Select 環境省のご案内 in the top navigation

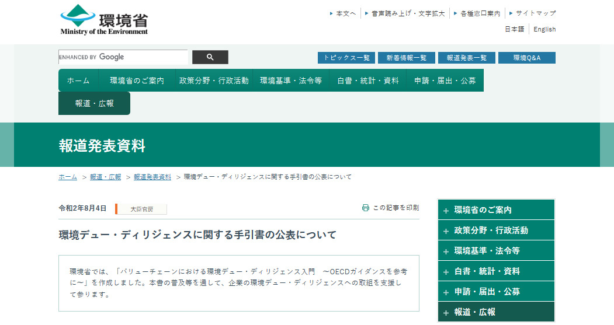pos(137,81)
